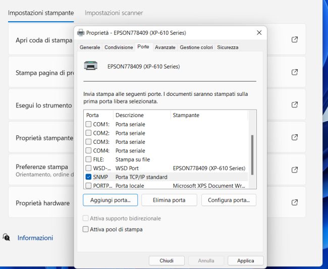328x269 pixels.
Task: Enable the Attiva pool di stampa checkbox
Action: click(x=85, y=229)
